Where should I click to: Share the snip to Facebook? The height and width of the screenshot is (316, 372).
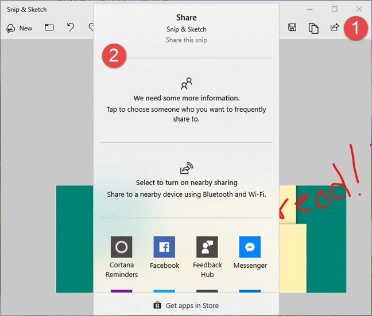tap(164, 253)
